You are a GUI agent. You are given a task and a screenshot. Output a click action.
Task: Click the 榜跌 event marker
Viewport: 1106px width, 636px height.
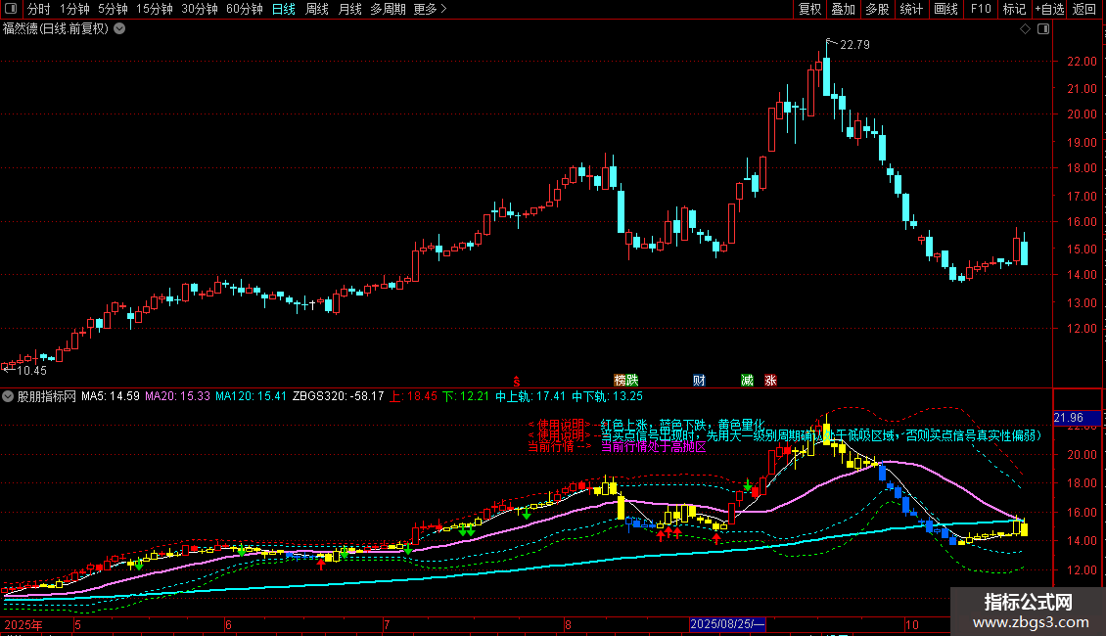coord(625,380)
